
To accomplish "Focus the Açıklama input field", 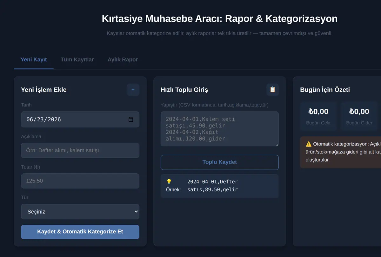I will point(80,150).
